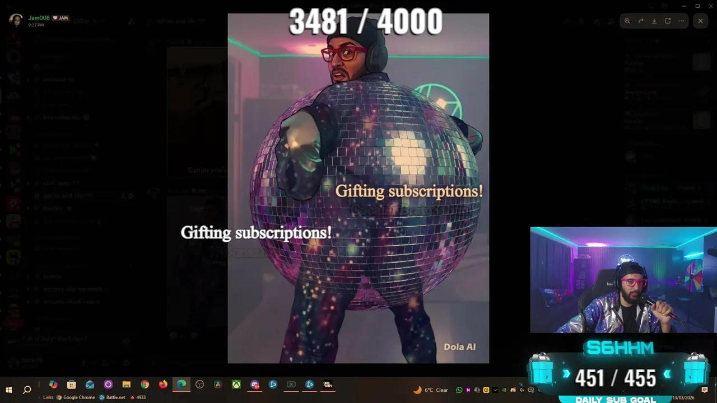Click the disco ball image preview
Screen dimensions: 717x403
tap(358, 189)
